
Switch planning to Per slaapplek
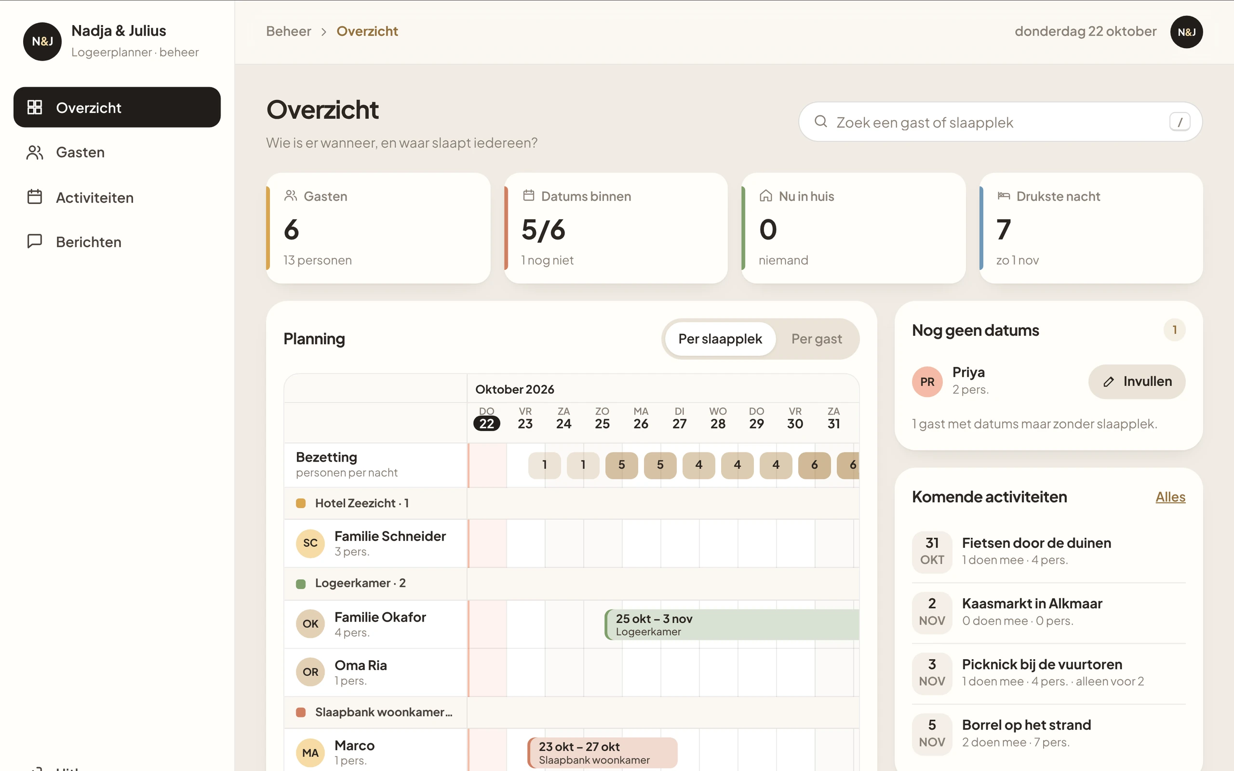click(720, 339)
